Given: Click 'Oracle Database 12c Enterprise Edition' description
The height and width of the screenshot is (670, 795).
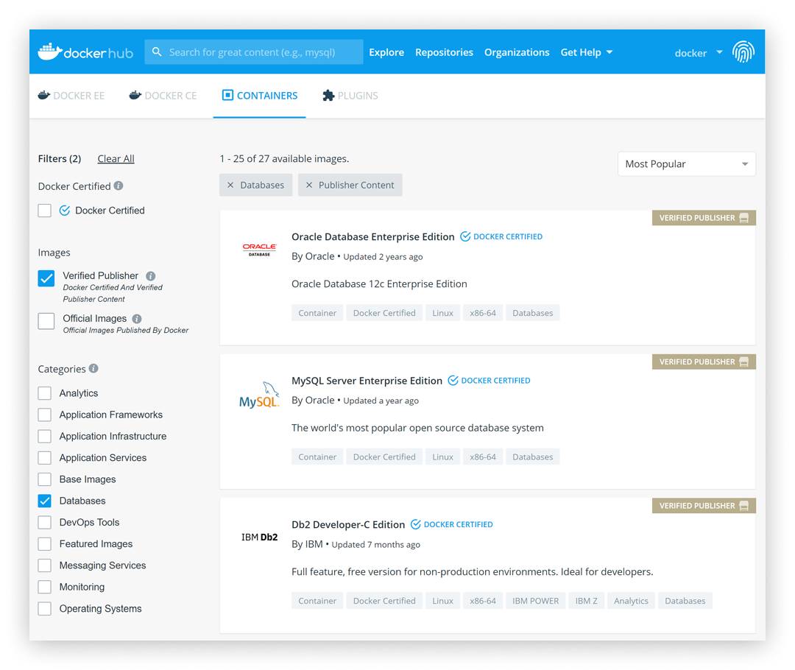Looking at the screenshot, I should coord(379,284).
